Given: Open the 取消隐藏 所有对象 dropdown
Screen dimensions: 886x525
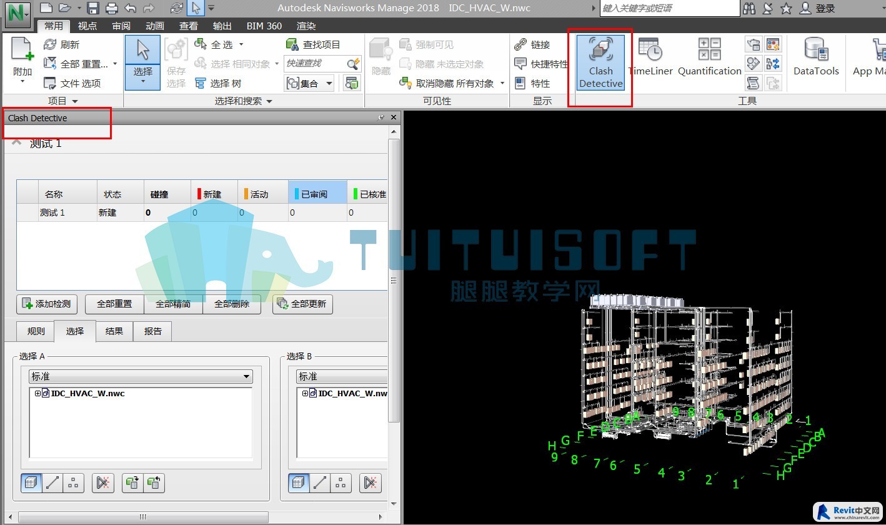Looking at the screenshot, I should pyautogui.click(x=502, y=83).
